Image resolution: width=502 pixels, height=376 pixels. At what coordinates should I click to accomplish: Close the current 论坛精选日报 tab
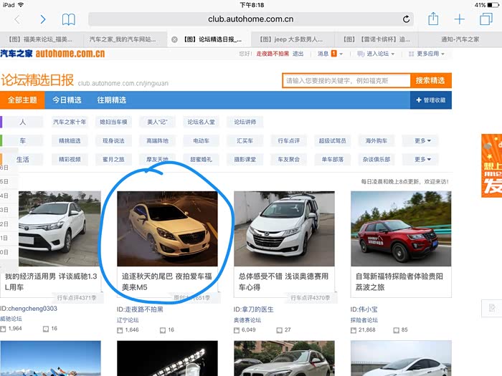tap(174, 39)
